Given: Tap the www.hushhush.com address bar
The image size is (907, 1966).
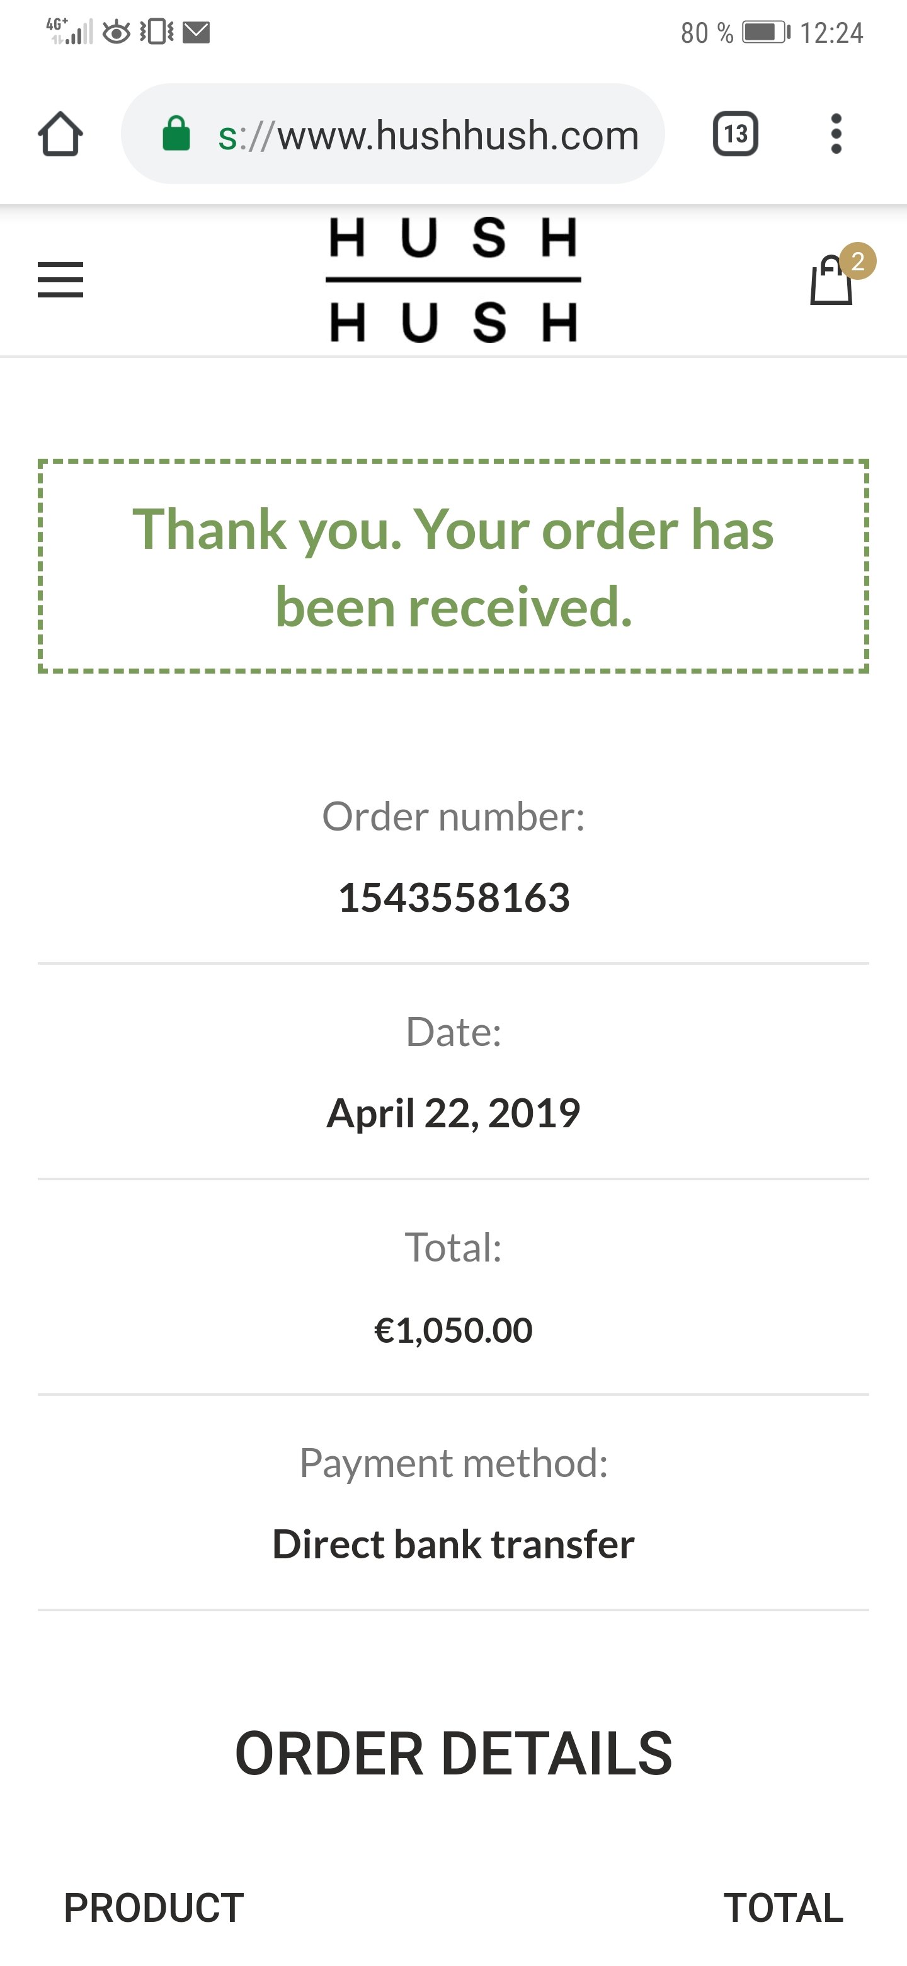Looking at the screenshot, I should click(x=427, y=135).
